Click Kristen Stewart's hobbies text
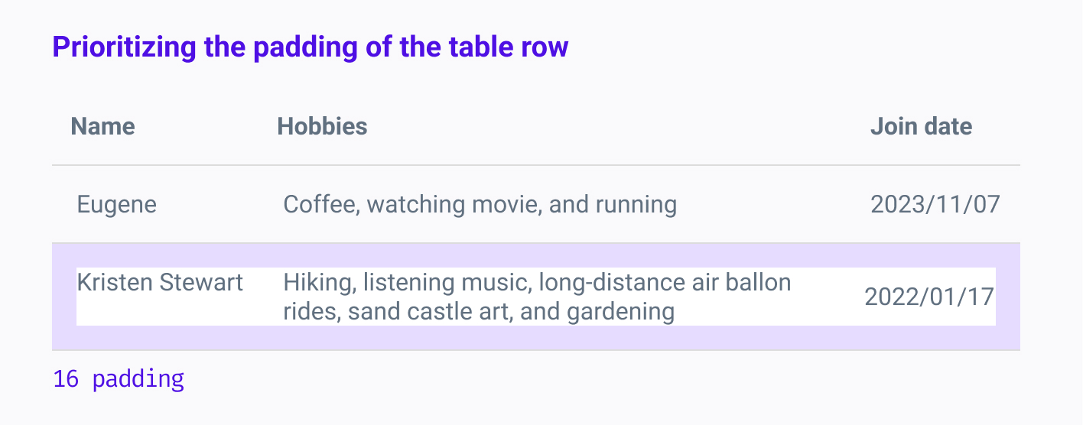This screenshot has height=425, width=1083. coord(537,297)
